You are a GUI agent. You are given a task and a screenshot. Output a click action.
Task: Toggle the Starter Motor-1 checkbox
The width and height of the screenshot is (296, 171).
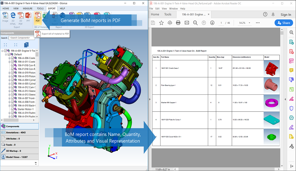pyautogui.click(x=13, y=109)
